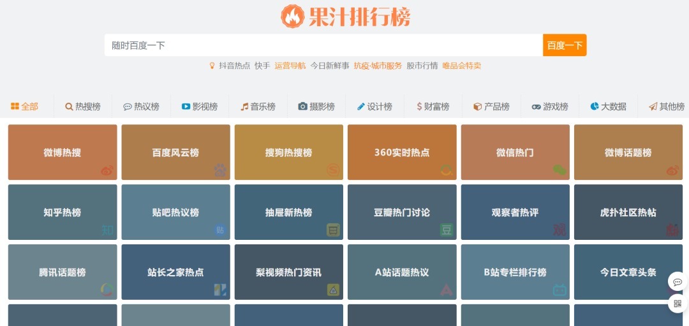Viewport: 689px width, 326px height.
Task: Click the icon on 抽屉新热榜 card
Action: tap(333, 230)
